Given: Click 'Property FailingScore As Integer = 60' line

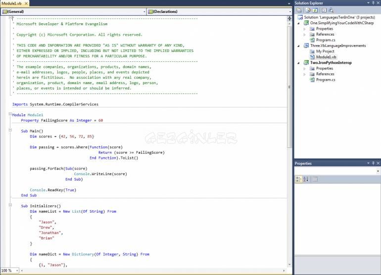Looking at the screenshot, I should [62, 120].
